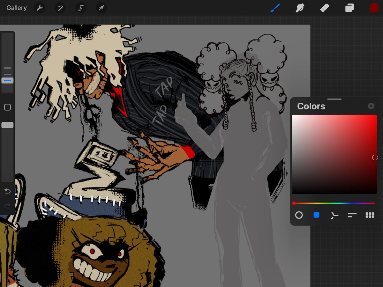Tap the active dark red color swatch

pyautogui.click(x=374, y=8)
